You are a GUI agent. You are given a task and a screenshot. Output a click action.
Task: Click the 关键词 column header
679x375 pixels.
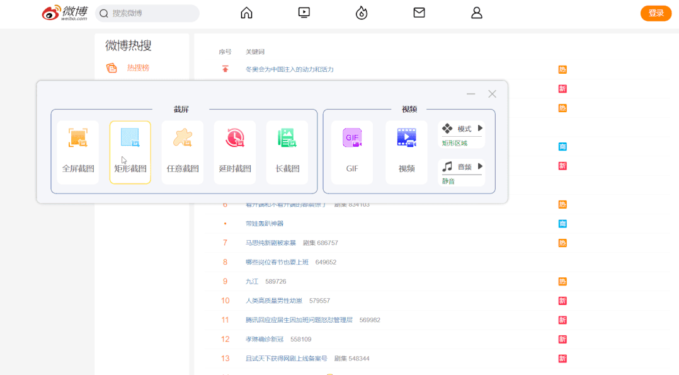click(255, 52)
